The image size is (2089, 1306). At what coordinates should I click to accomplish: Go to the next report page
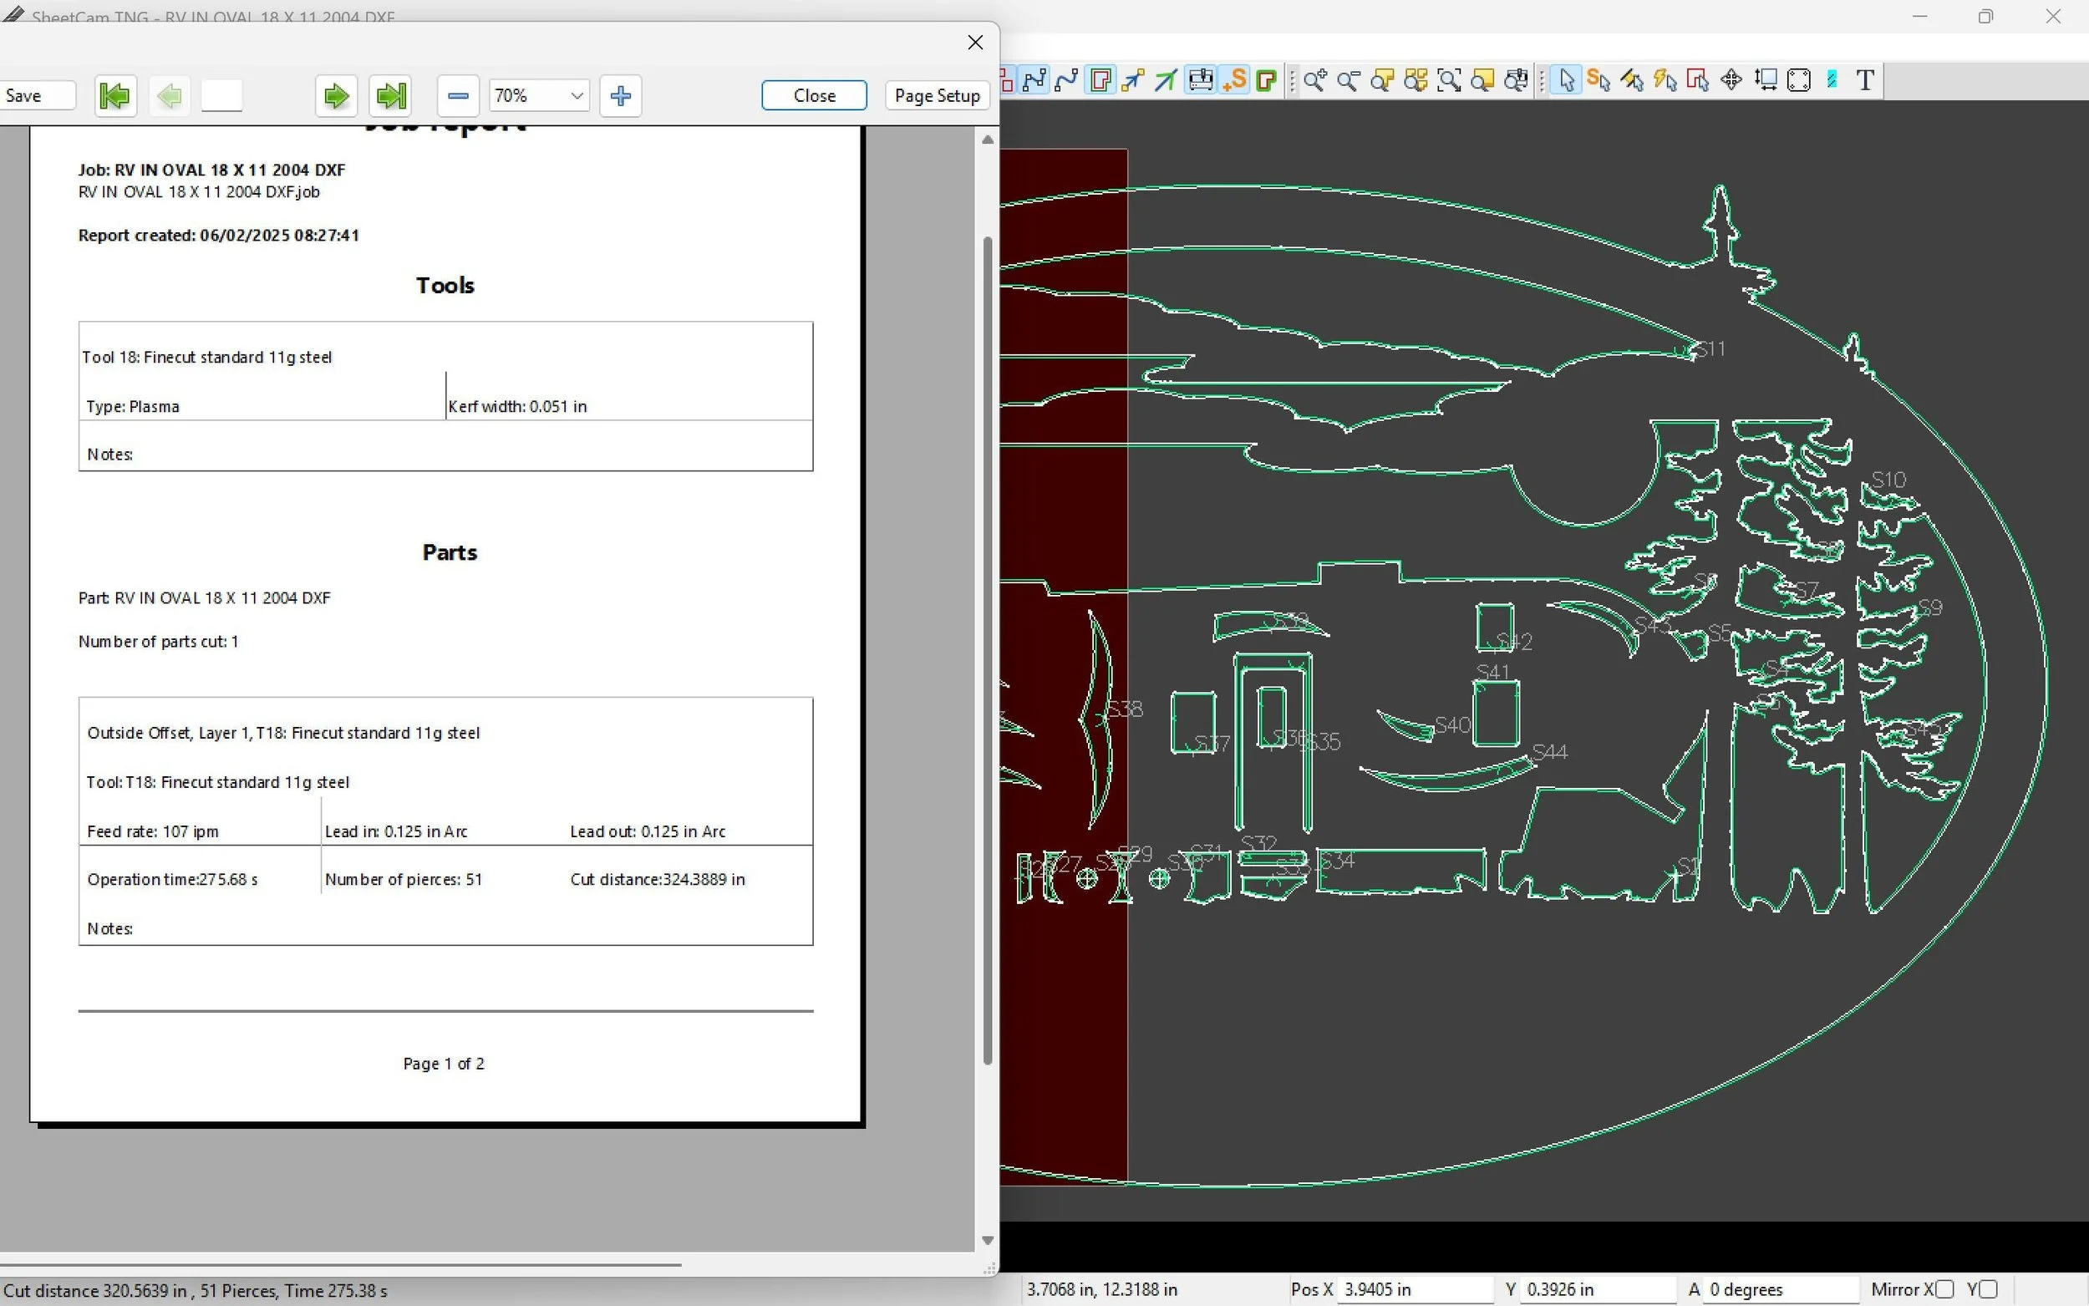[x=336, y=95]
